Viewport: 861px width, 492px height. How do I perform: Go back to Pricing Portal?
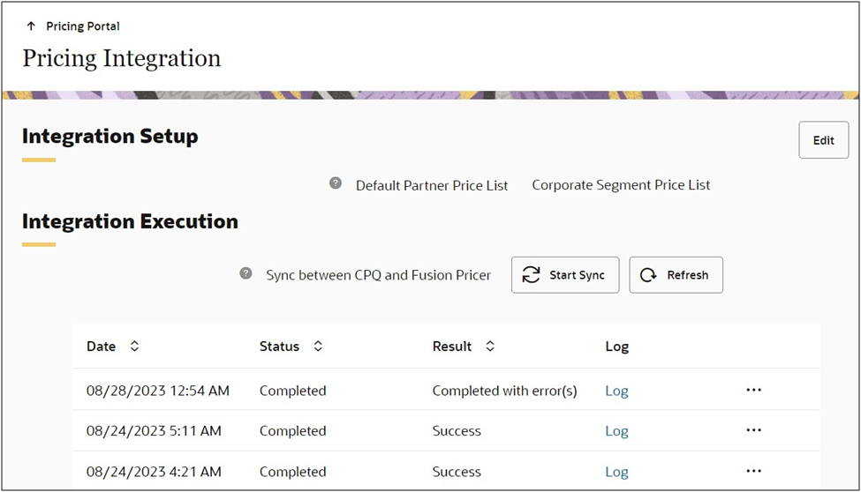point(82,26)
